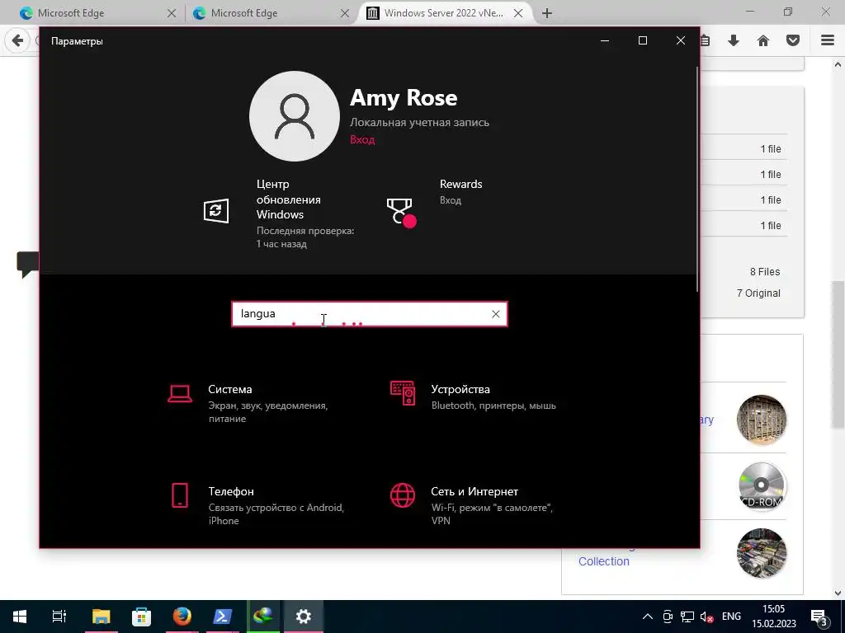This screenshot has height=633, width=845.
Task: Open the library shelves thumbnail
Action: 761,420
